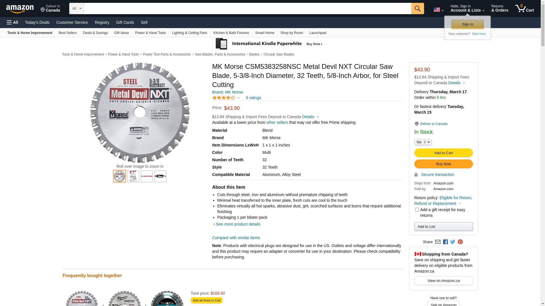Image resolution: width=545 pixels, height=306 pixels.
Task: Expand the search category All dropdown
Action: 76,8
